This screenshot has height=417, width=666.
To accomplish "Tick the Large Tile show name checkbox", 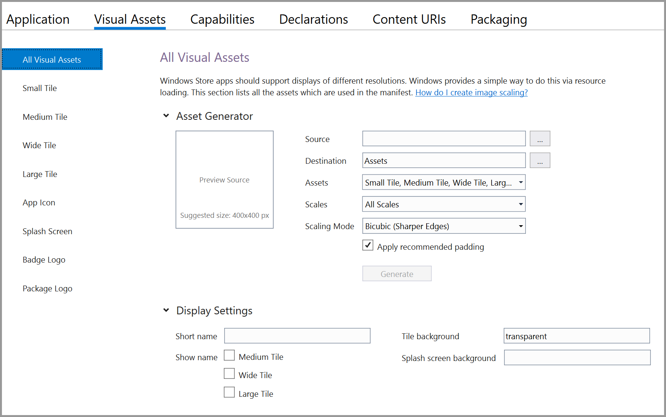I will point(229,392).
